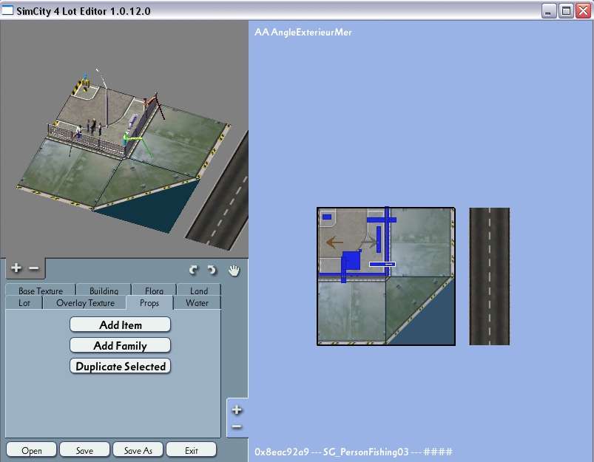Click the Add Item button
594x462 pixels.
point(121,325)
